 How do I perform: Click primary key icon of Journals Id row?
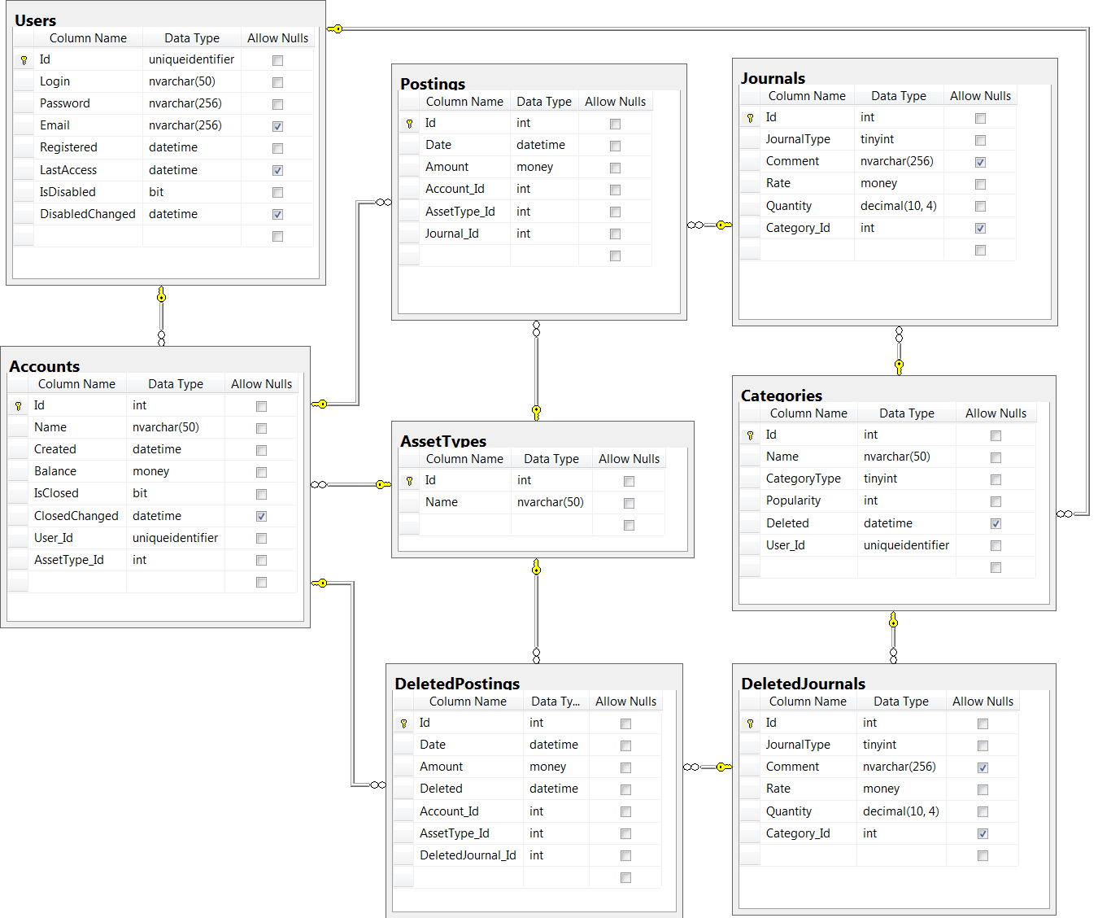750,118
